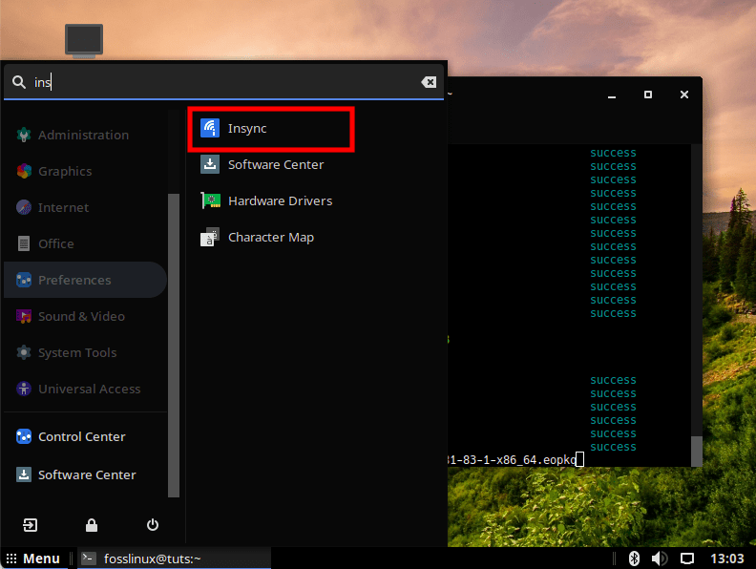Click Universal Access category label
This screenshot has width=756, height=569.
pos(89,389)
